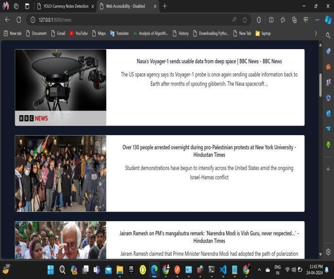The height and width of the screenshot is (279, 334).
Task: Go back with the browser back arrow
Action: tap(7, 20)
